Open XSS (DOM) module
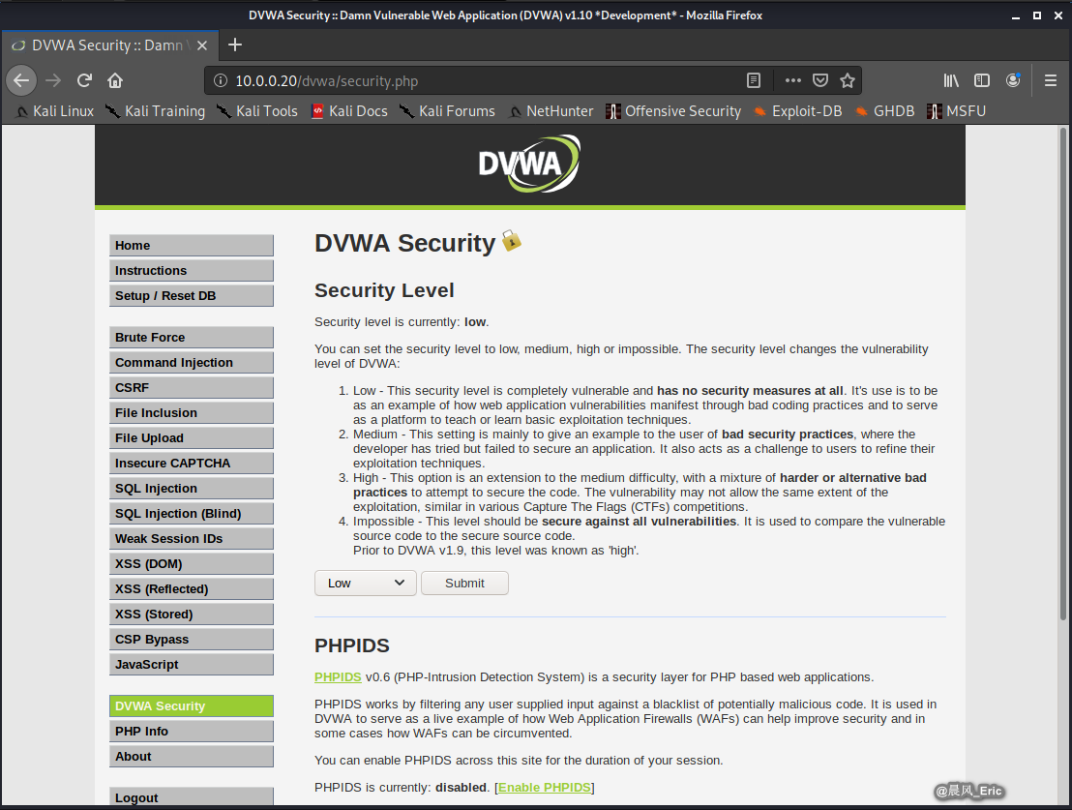Viewport: 1072px width, 810px height. pyautogui.click(x=192, y=564)
